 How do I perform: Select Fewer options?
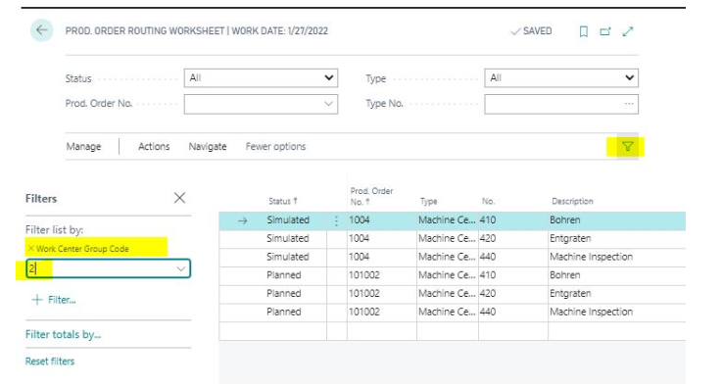point(275,147)
